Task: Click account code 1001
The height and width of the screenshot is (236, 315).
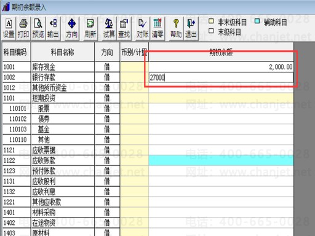Action: pyautogui.click(x=9, y=67)
